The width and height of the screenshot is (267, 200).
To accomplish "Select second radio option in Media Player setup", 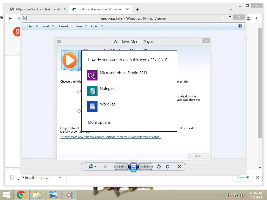I will tap(79, 111).
